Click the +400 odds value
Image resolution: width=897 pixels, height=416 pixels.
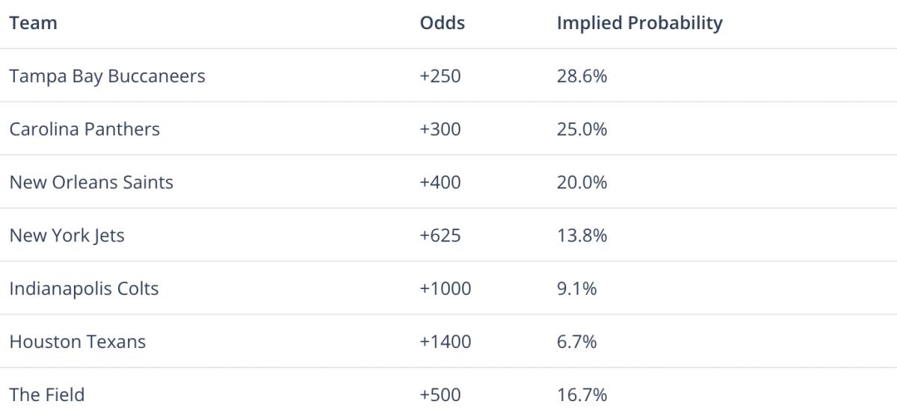(x=441, y=182)
